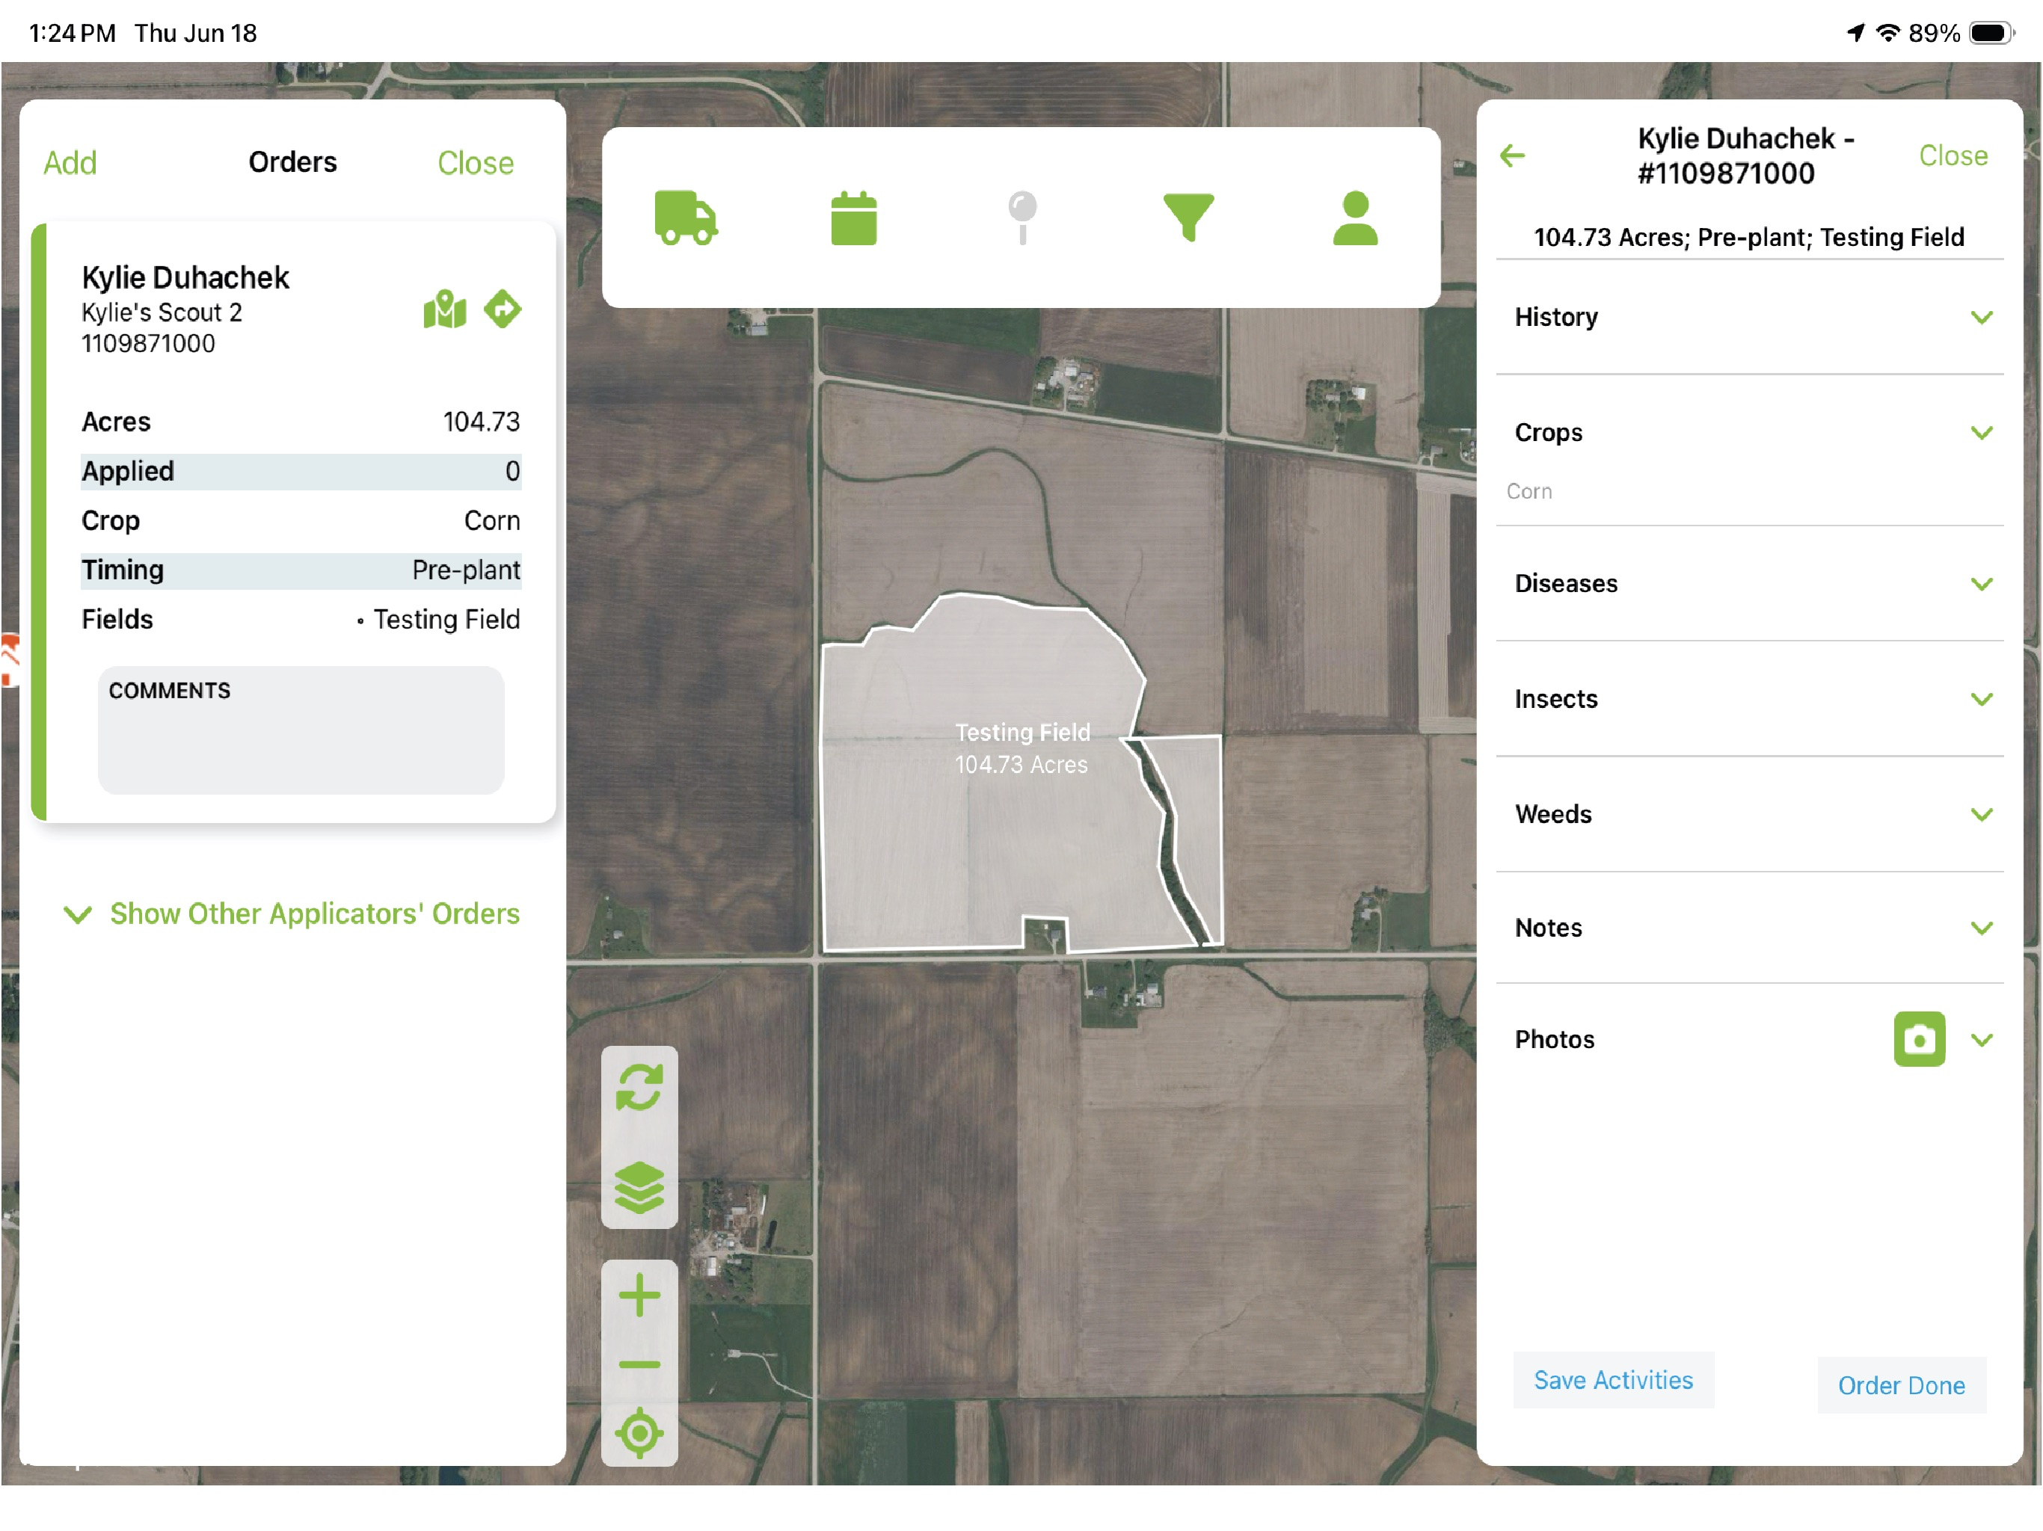Select the Acres 104.73 row
2043x1531 pixels.
[301, 422]
